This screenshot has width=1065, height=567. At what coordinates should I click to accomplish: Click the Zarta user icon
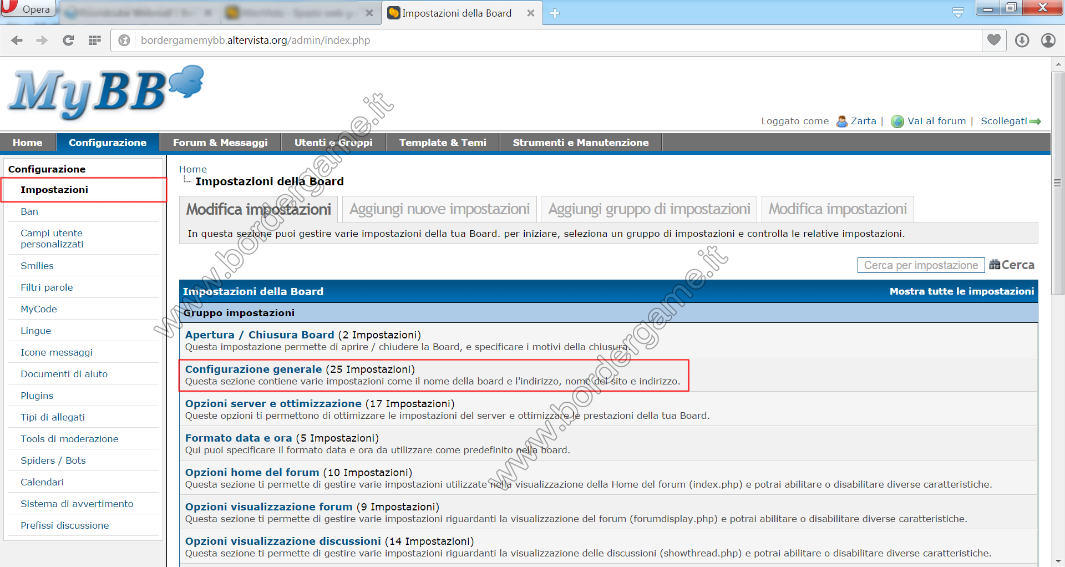click(841, 121)
